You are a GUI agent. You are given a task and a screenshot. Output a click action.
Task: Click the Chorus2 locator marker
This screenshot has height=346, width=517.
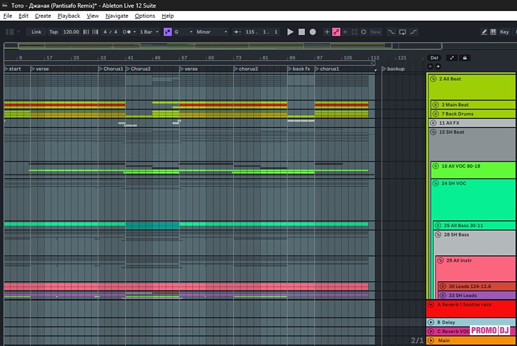pos(138,69)
